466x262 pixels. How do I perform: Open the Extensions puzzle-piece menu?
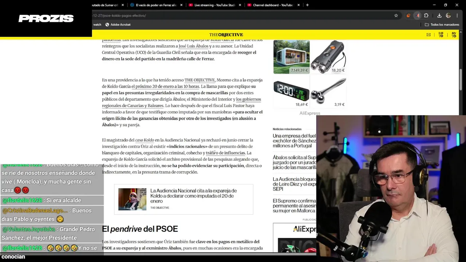click(x=426, y=16)
